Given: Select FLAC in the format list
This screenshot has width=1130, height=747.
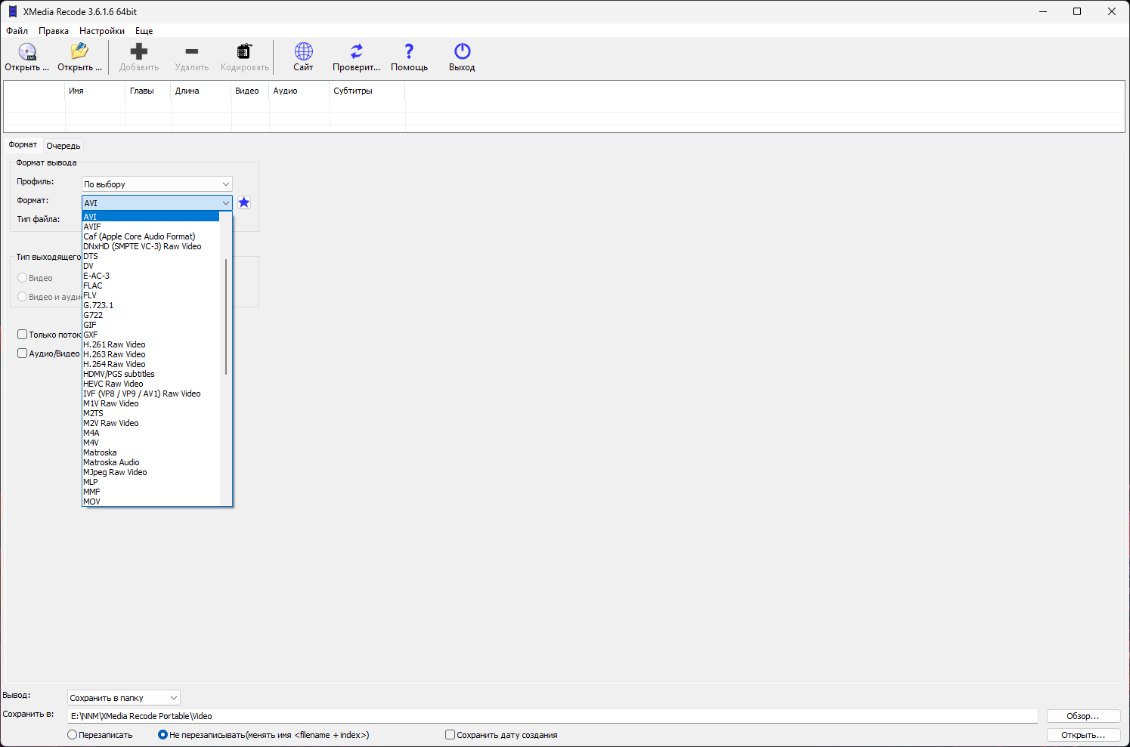Looking at the screenshot, I should tap(150, 286).
